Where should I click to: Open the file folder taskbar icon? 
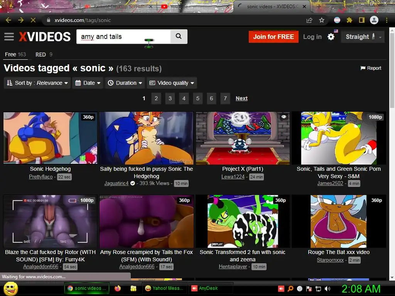tap(133, 288)
